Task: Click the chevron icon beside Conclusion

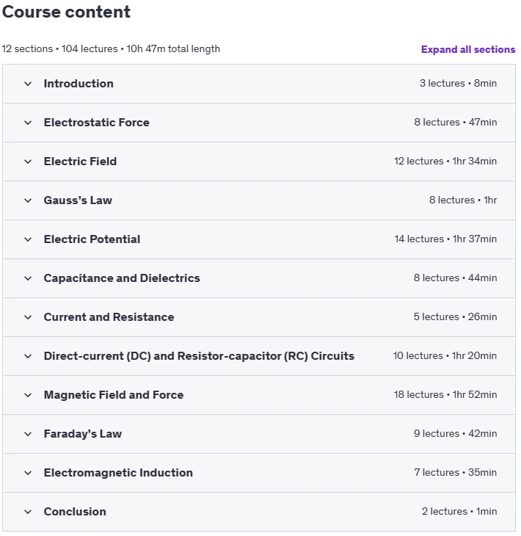Action: [x=28, y=512]
